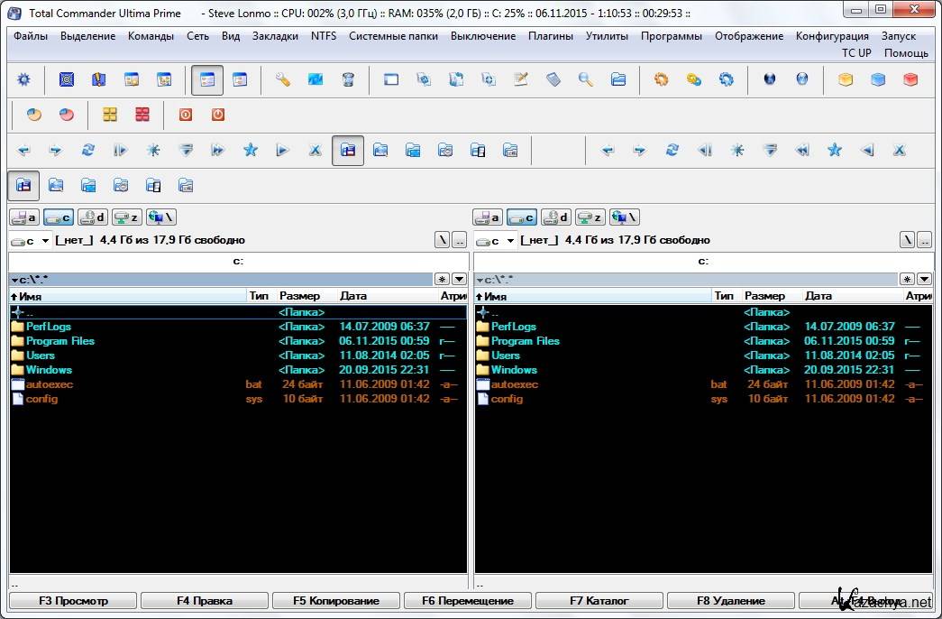Select drive z in the right panel
This screenshot has width=942, height=619.
[x=590, y=217]
